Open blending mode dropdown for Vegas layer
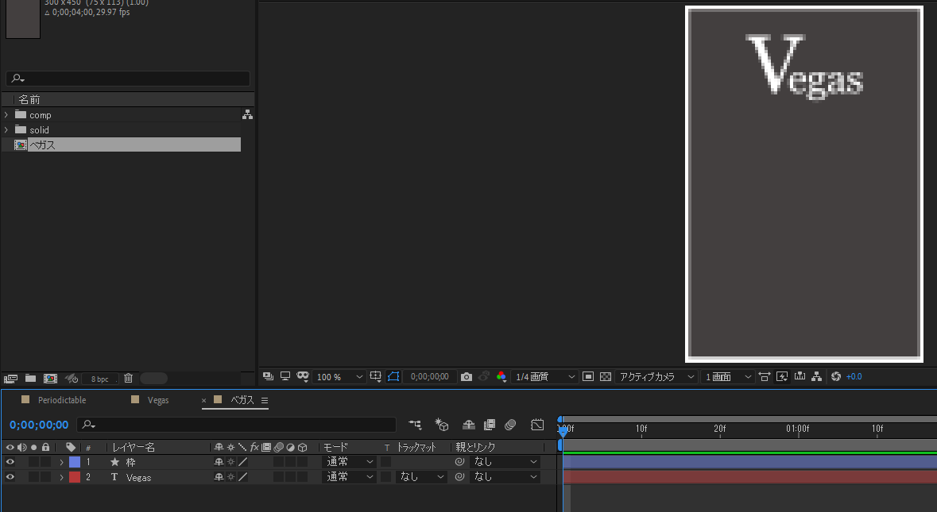Screen dimensions: 937x512 click(349, 477)
